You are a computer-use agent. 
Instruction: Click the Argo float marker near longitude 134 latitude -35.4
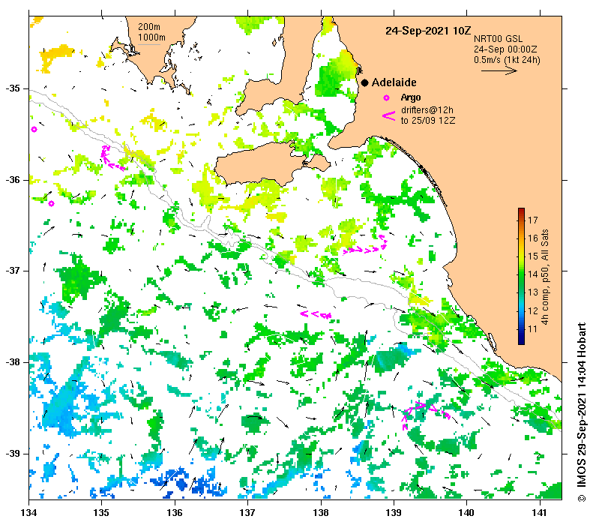point(34,129)
